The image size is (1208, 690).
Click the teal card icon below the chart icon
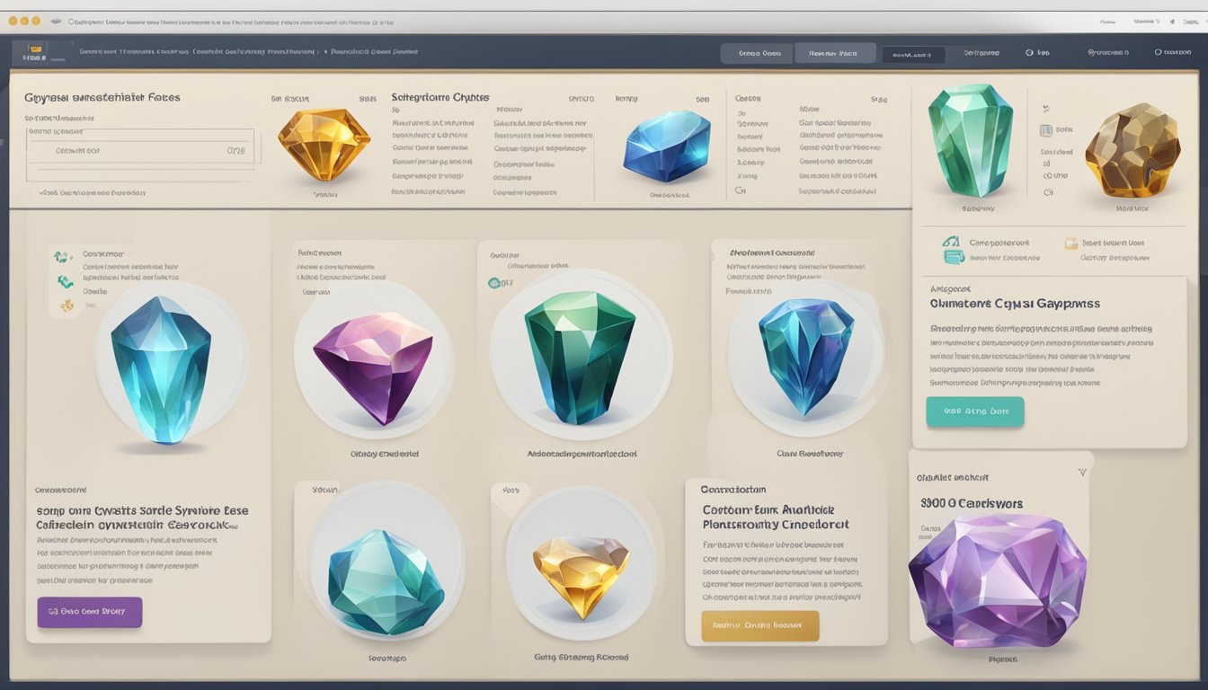(x=954, y=257)
